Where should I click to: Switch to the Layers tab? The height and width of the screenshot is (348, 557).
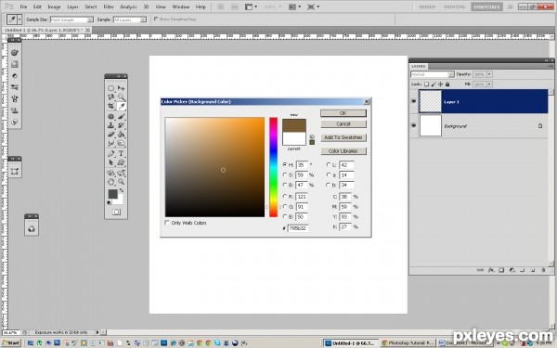pyautogui.click(x=419, y=67)
